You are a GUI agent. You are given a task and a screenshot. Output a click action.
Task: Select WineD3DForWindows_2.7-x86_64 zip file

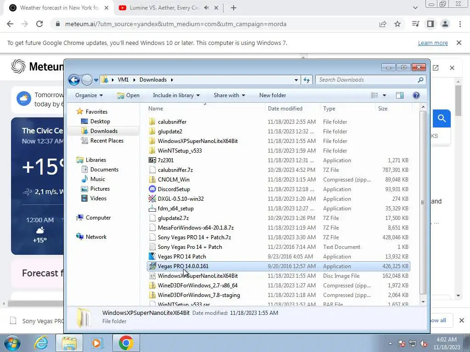click(x=197, y=285)
